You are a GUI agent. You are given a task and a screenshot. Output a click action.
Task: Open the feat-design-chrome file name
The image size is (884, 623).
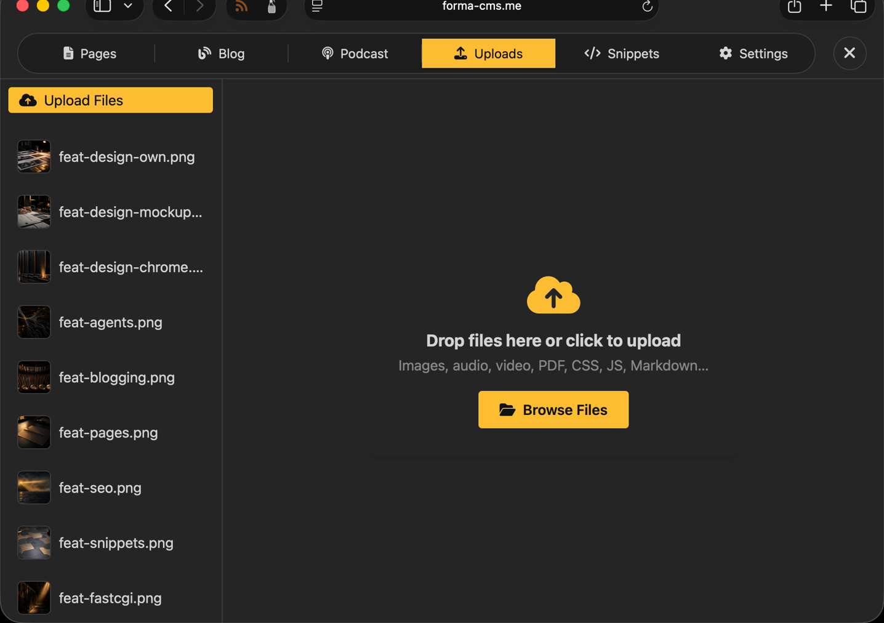click(131, 267)
